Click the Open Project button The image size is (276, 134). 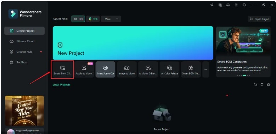[259, 19]
